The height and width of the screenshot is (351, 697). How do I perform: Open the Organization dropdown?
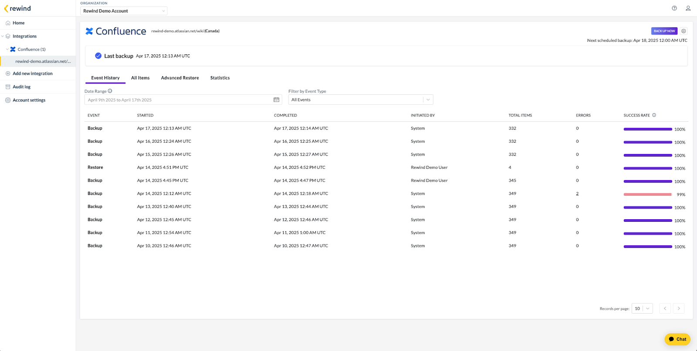(124, 11)
